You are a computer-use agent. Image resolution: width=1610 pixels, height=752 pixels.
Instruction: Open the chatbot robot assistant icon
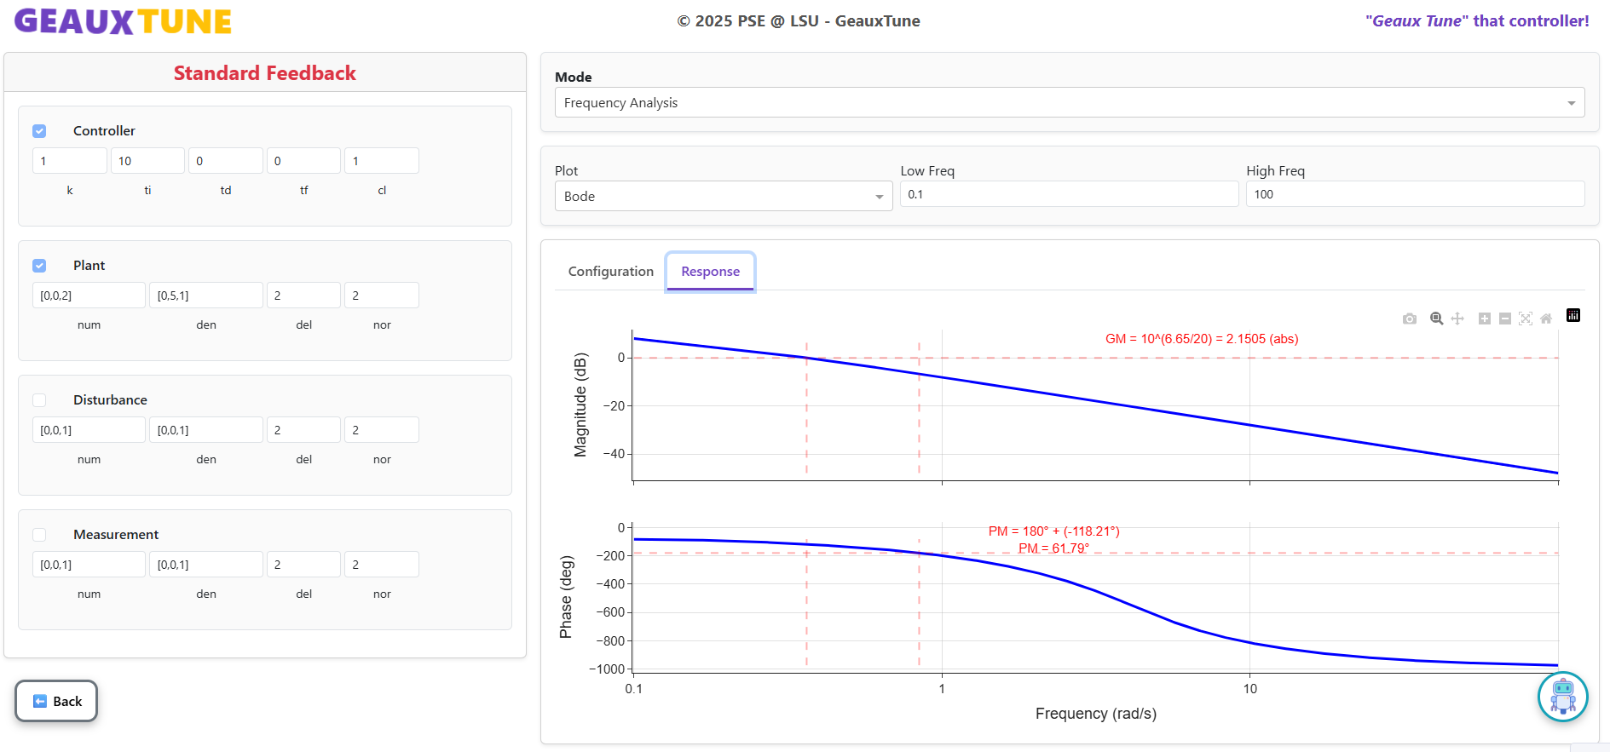click(1563, 697)
